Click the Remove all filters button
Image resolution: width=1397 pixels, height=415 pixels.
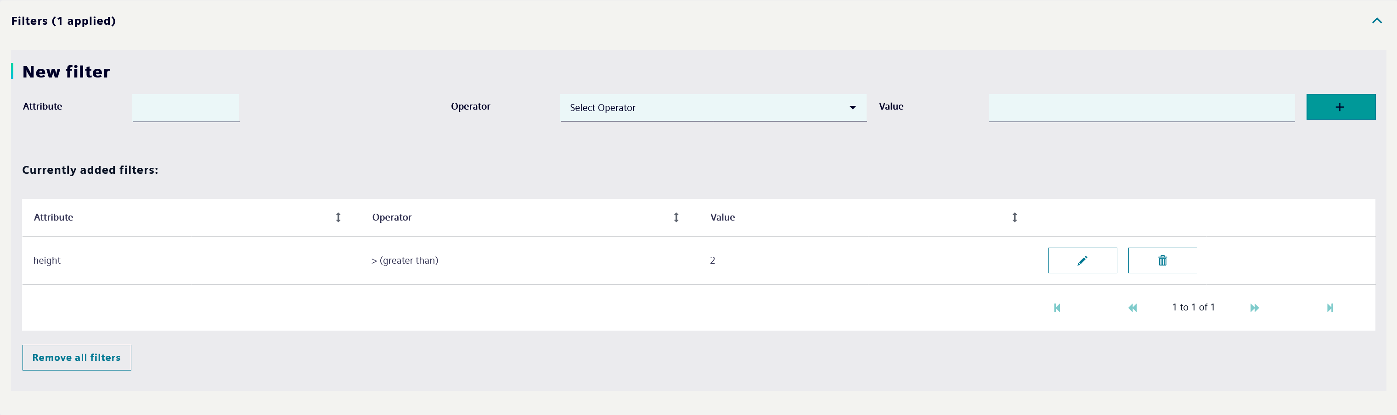click(x=77, y=358)
